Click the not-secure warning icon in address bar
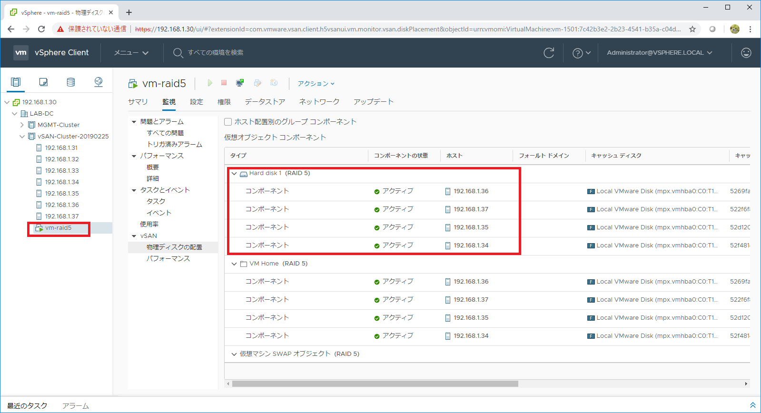The width and height of the screenshot is (761, 413). 60,29
